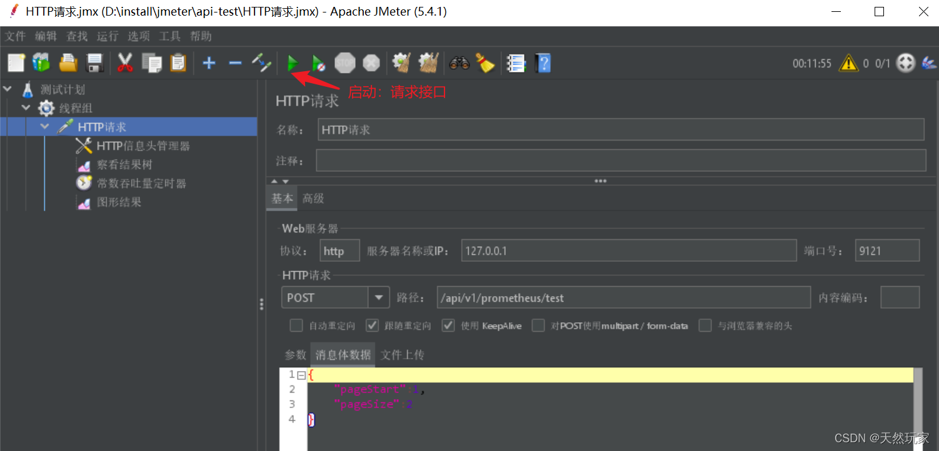Click the 内容编码 field

click(900, 298)
